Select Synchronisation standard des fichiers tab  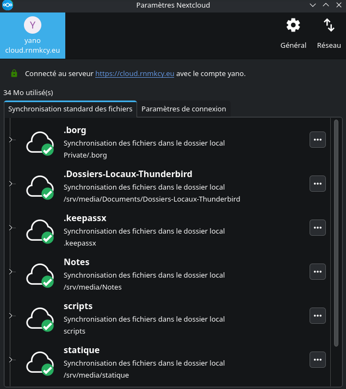pyautogui.click(x=70, y=109)
